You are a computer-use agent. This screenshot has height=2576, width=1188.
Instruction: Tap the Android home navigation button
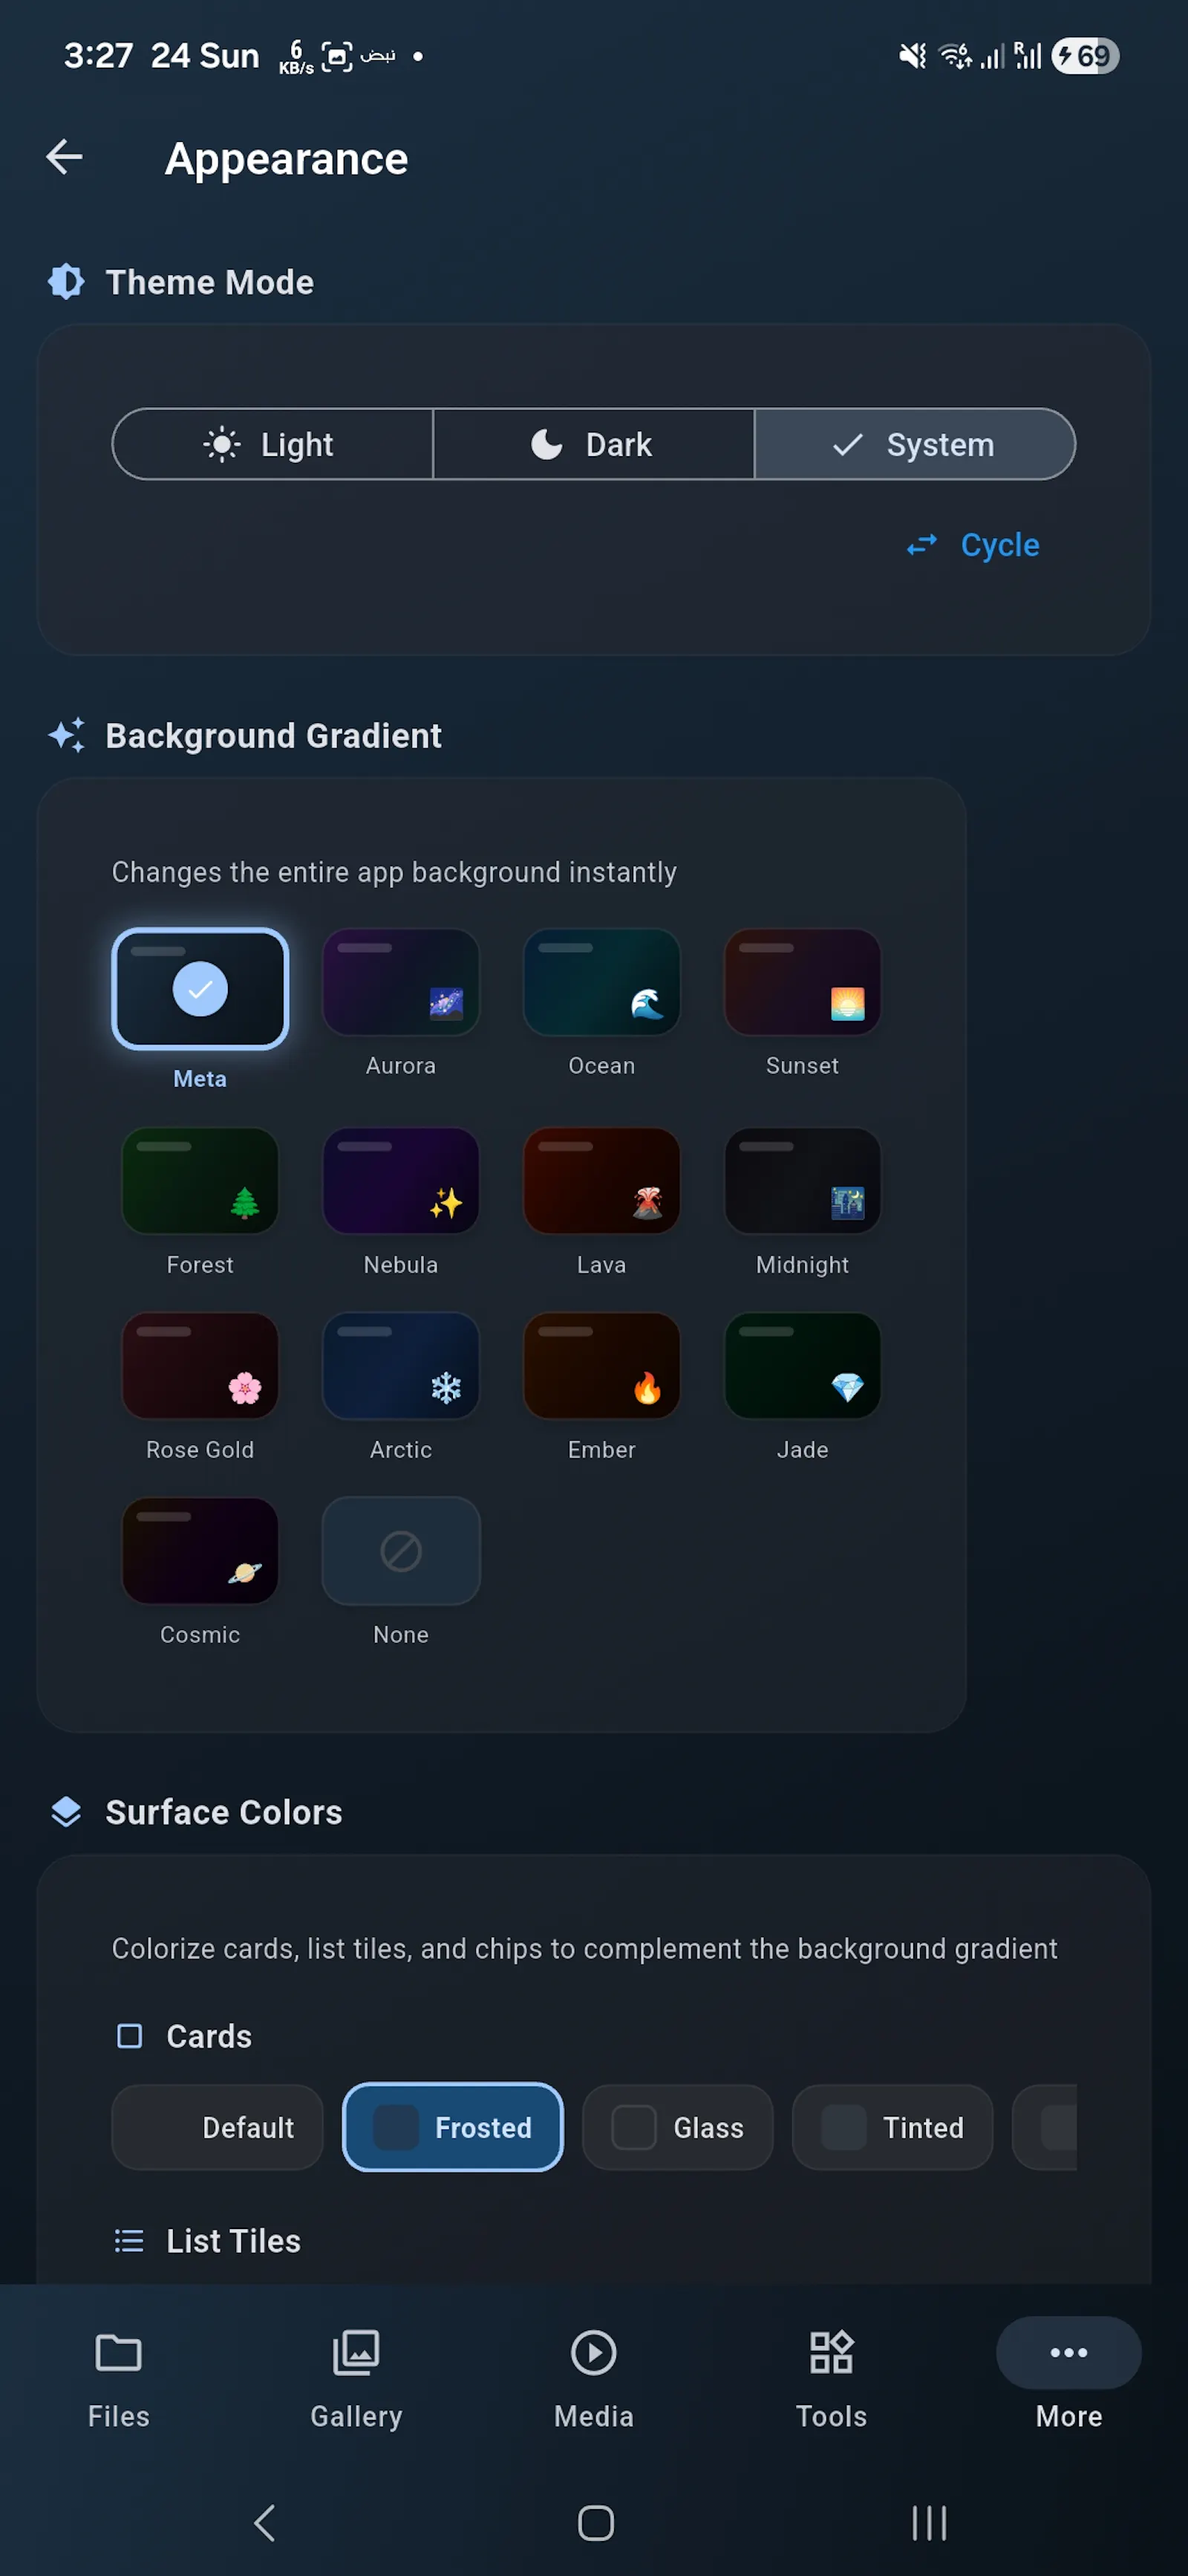tap(595, 2523)
